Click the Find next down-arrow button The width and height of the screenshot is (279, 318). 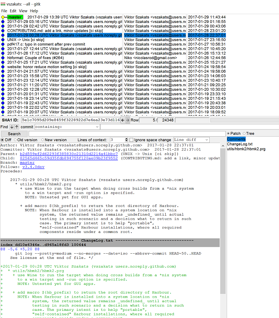coord(12,127)
